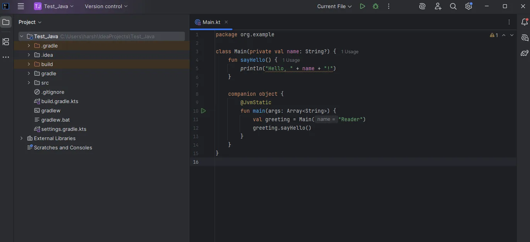Image resolution: width=530 pixels, height=242 pixels.
Task: Click 'package org.example' on line 1
Action: coord(245,34)
